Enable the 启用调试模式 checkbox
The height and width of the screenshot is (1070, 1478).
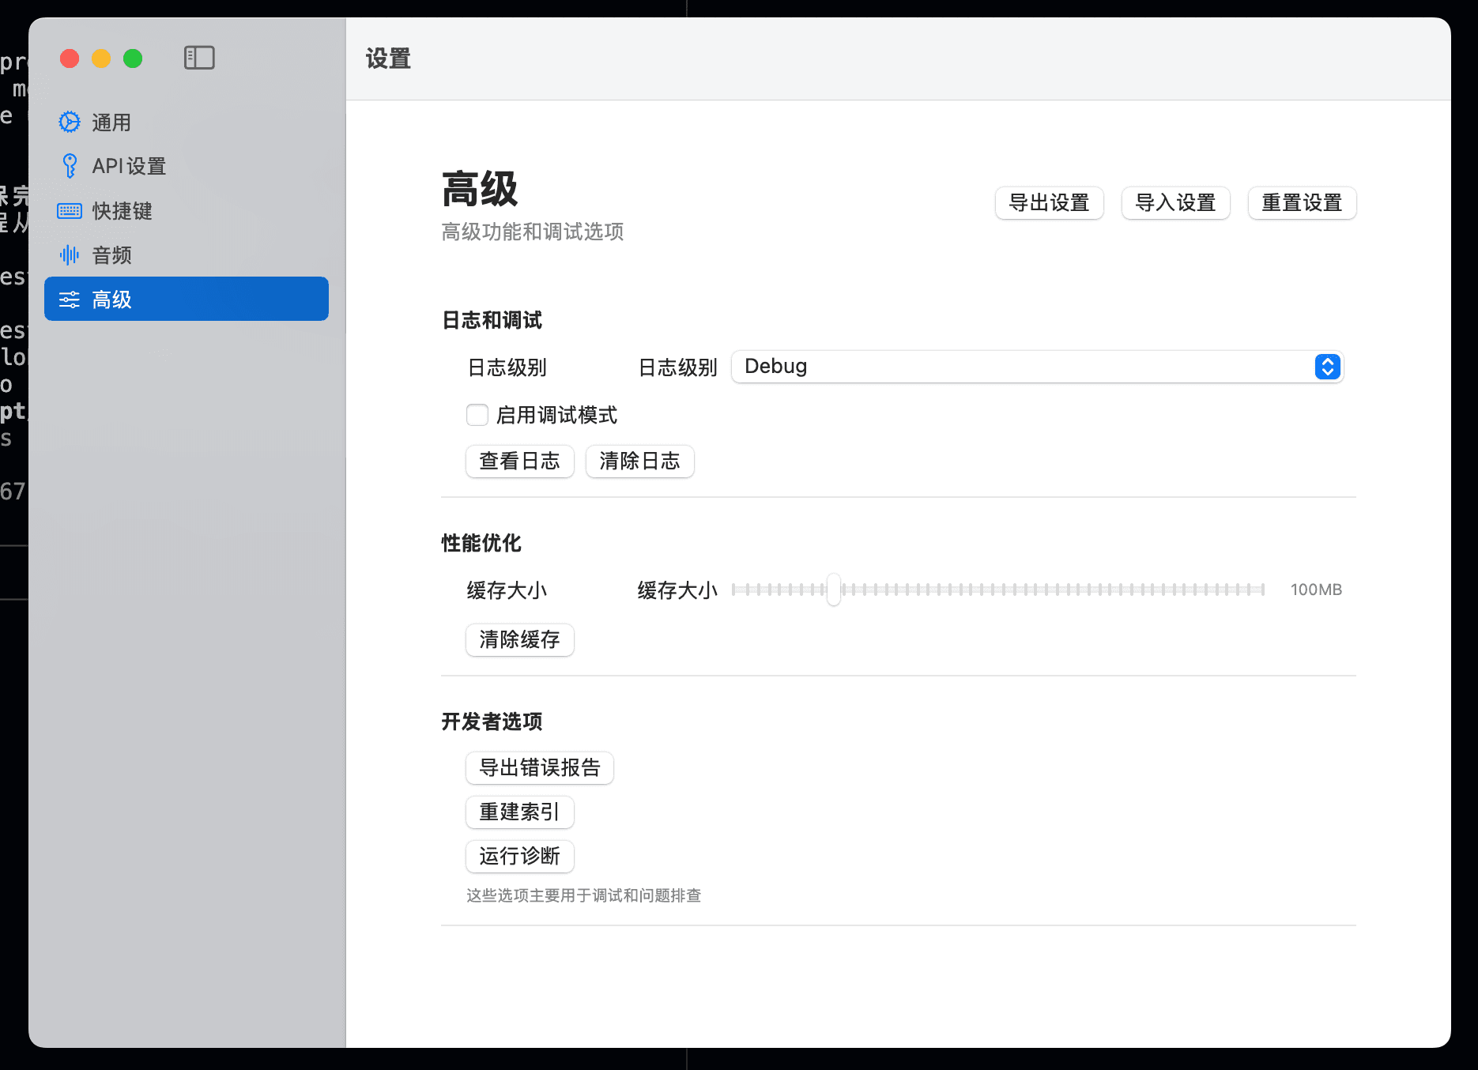click(477, 415)
